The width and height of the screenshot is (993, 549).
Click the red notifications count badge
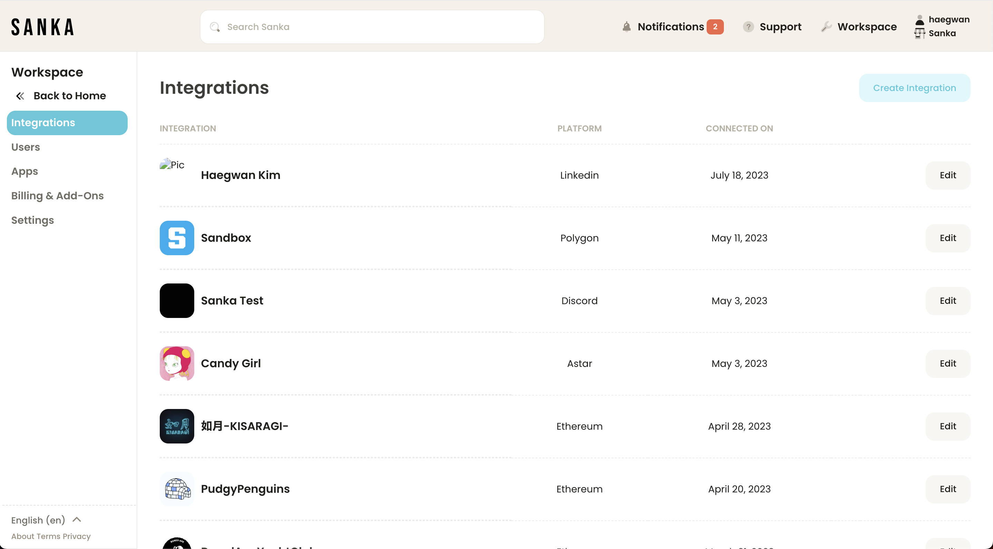click(x=715, y=27)
